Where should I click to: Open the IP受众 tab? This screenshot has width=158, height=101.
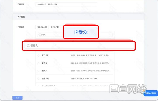click(x=81, y=32)
